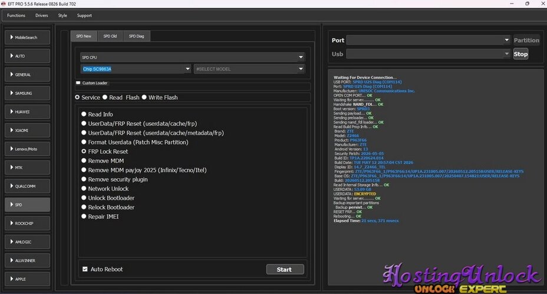Open the SPD CPU dropdown

[x=193, y=57]
